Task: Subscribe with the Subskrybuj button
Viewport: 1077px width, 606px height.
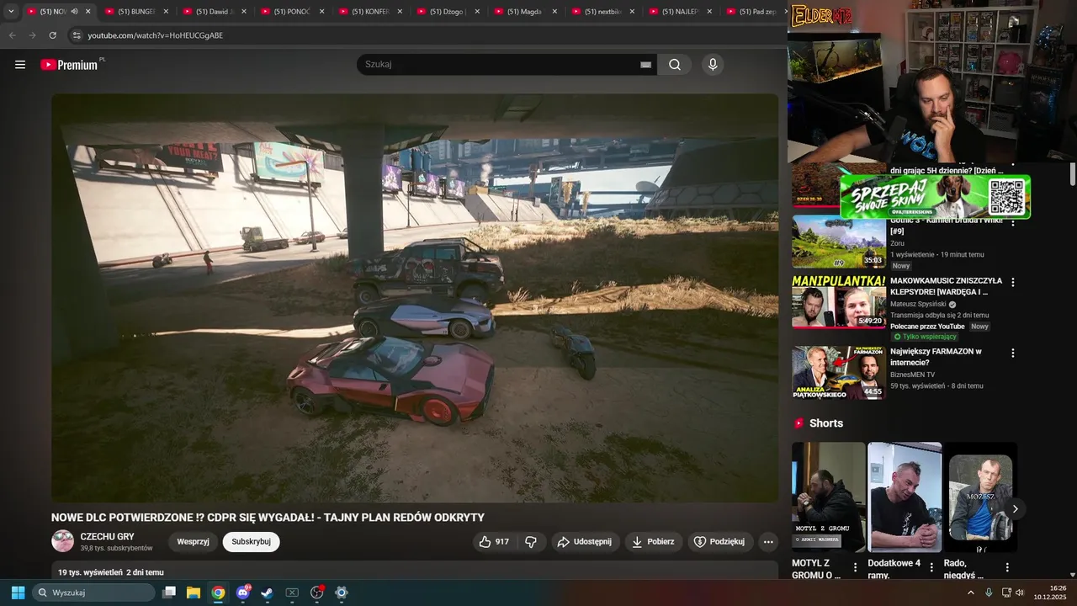Action: [x=252, y=542]
